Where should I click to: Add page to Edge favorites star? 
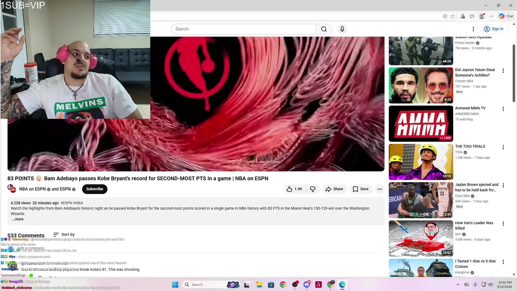[453, 16]
